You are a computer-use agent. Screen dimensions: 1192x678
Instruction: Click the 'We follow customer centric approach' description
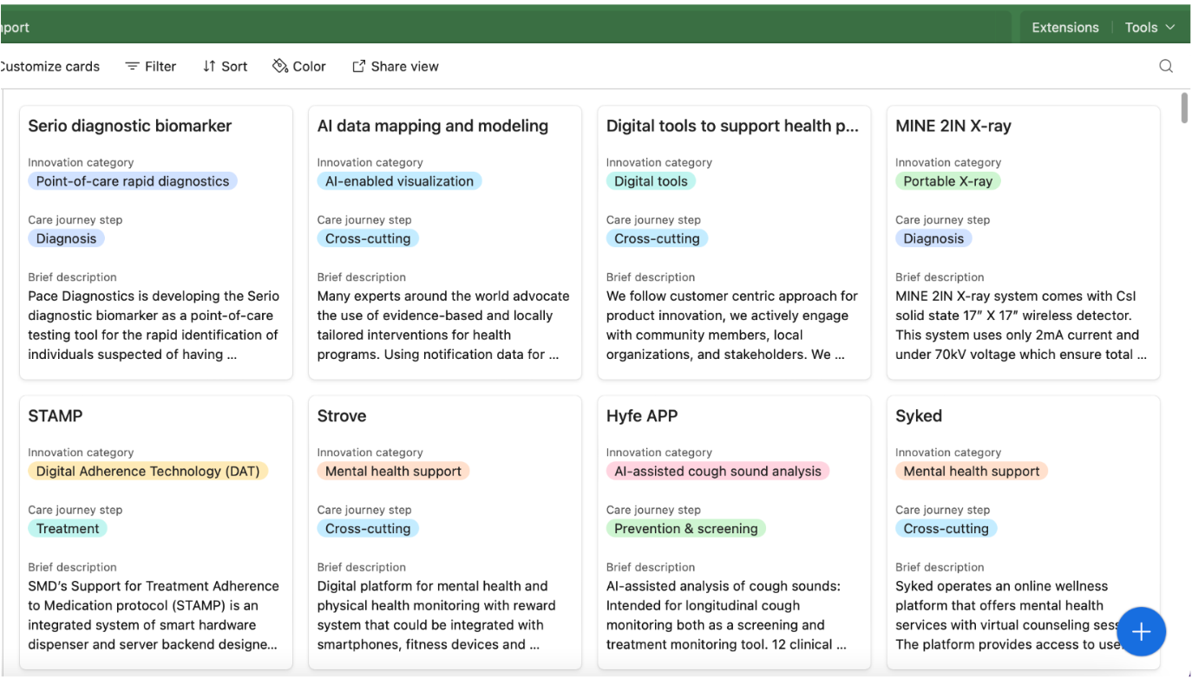coord(732,325)
